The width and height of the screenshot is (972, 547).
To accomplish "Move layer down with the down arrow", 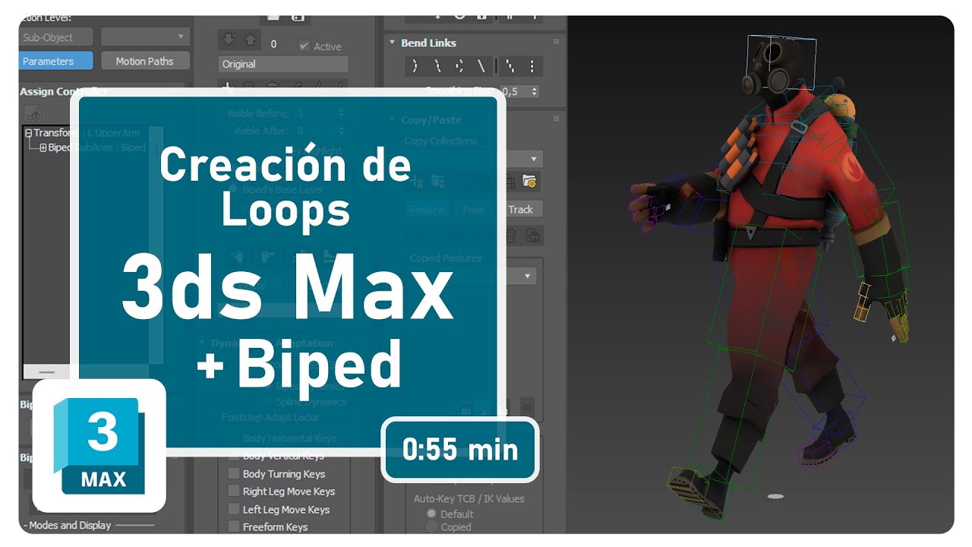I will pyautogui.click(x=228, y=40).
